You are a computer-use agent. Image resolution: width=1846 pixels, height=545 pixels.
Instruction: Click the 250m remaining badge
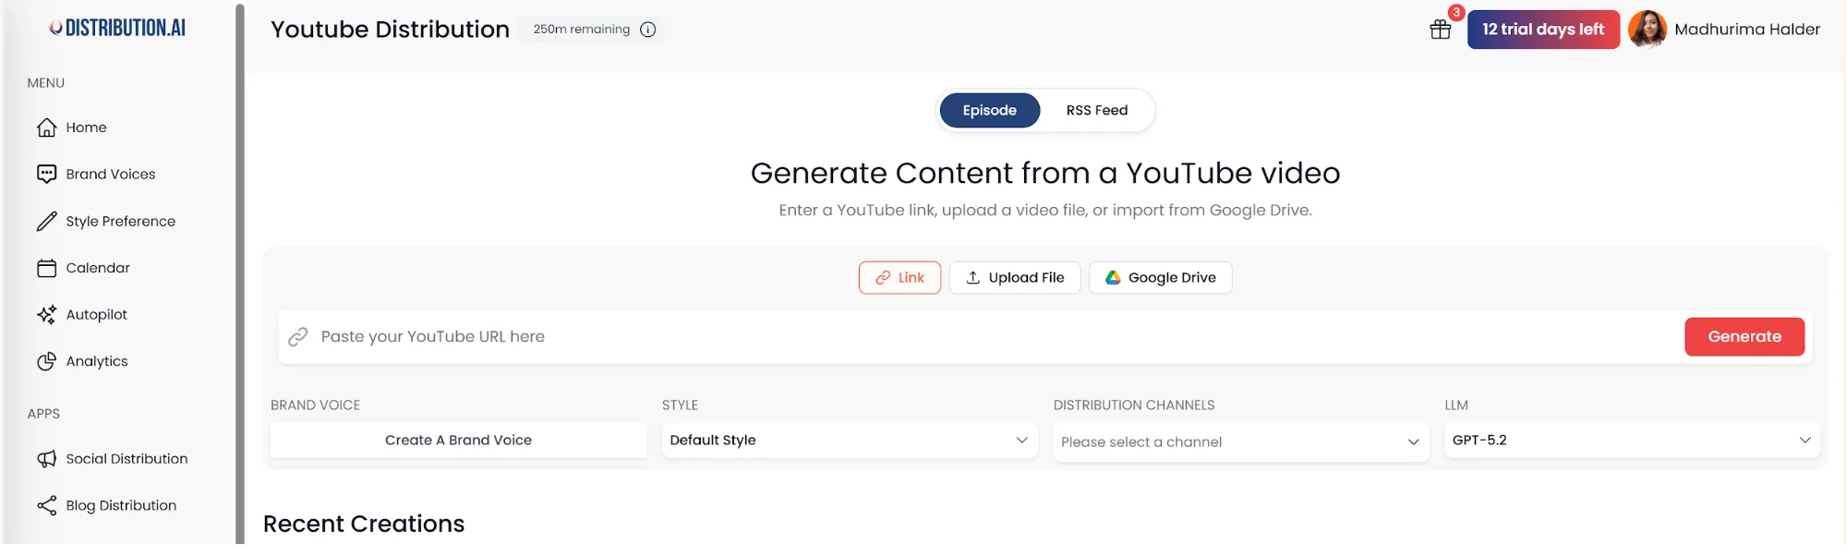593,30
